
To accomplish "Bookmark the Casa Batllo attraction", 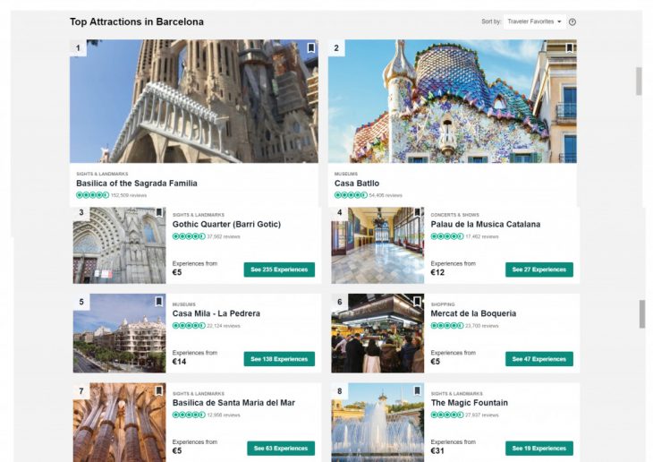I will click(x=569, y=48).
